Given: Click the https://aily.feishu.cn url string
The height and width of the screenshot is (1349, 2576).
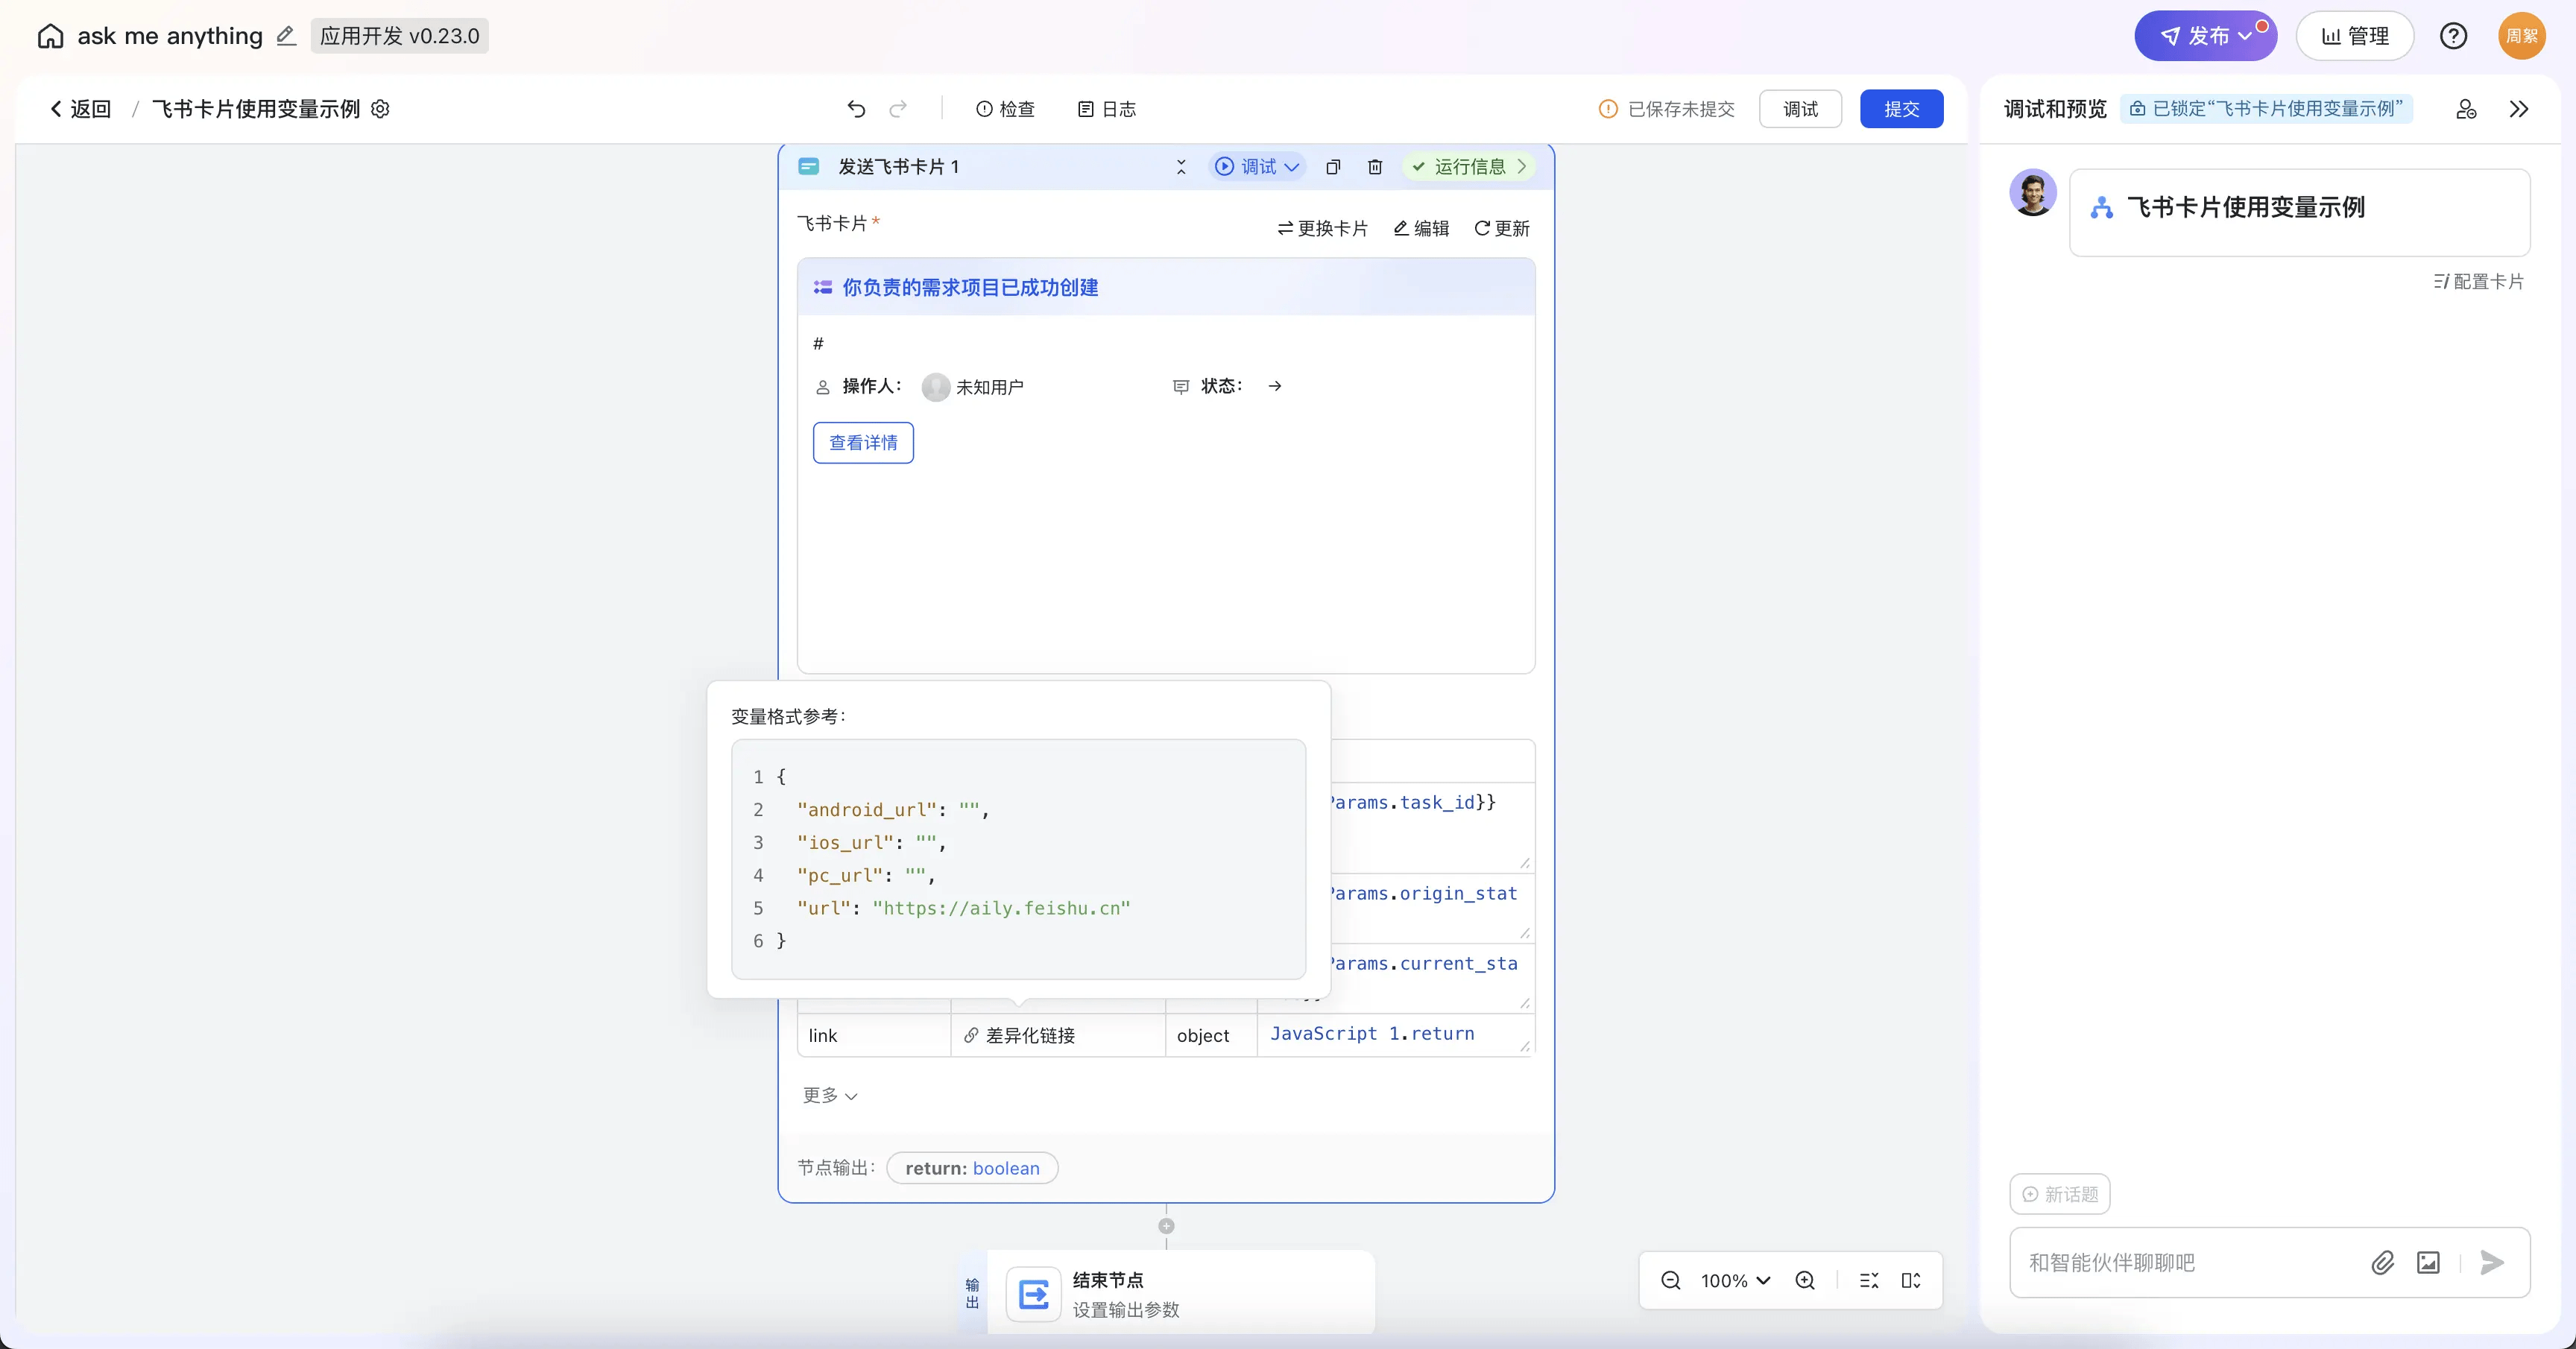Looking at the screenshot, I should click(1001, 908).
